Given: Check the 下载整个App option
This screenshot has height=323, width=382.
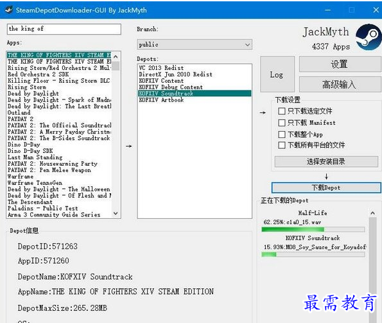Looking at the screenshot, I should click(x=282, y=134).
